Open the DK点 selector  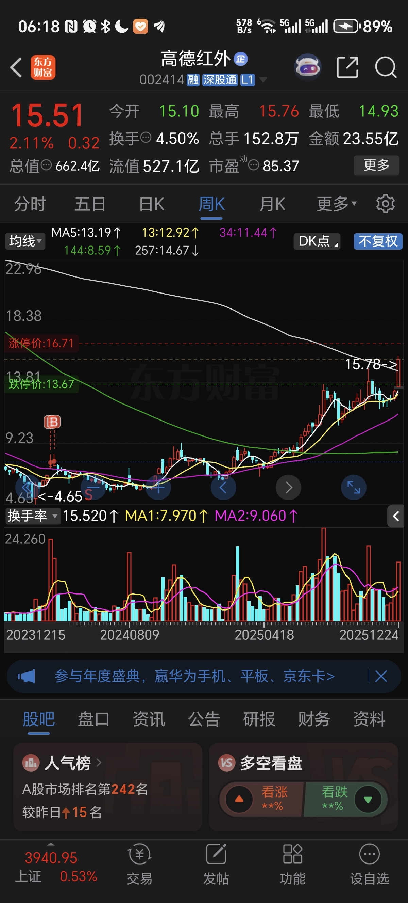[x=317, y=241]
